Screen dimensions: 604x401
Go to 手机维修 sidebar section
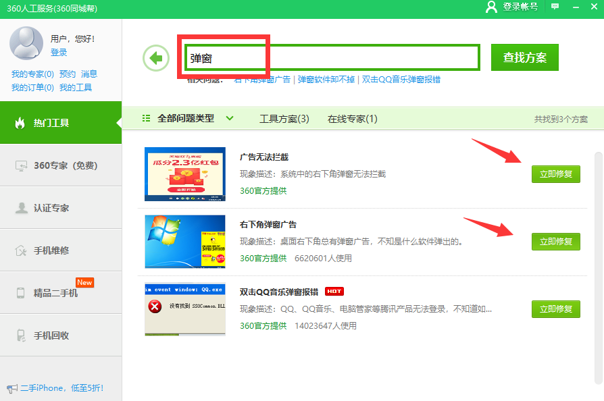click(x=61, y=250)
